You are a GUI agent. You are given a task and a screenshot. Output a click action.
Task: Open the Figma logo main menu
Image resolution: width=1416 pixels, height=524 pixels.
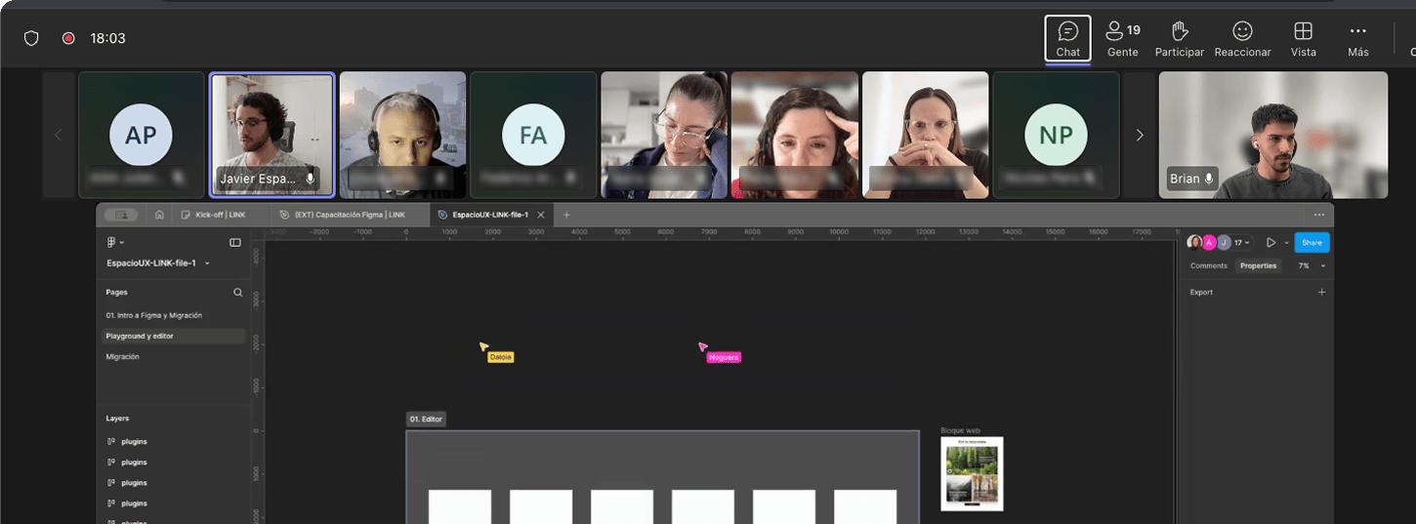tap(115, 242)
